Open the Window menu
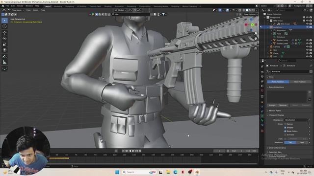Viewport: 314px width, 176px height. point(29,6)
